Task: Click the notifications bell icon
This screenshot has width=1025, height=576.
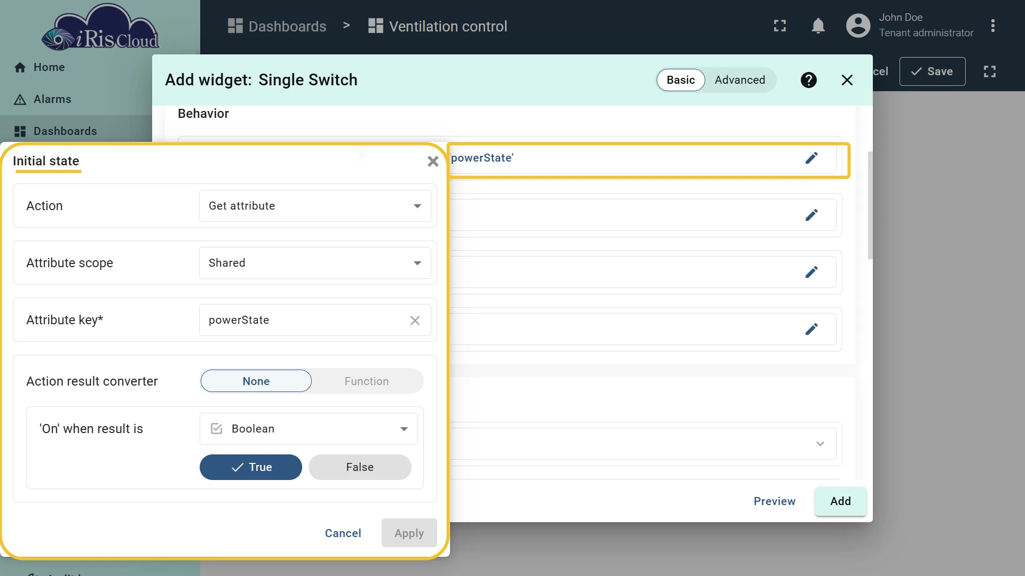Action: point(818,26)
